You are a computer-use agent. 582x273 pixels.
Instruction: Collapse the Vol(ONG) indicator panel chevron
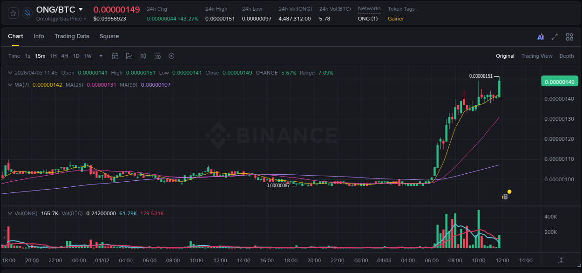click(10, 213)
